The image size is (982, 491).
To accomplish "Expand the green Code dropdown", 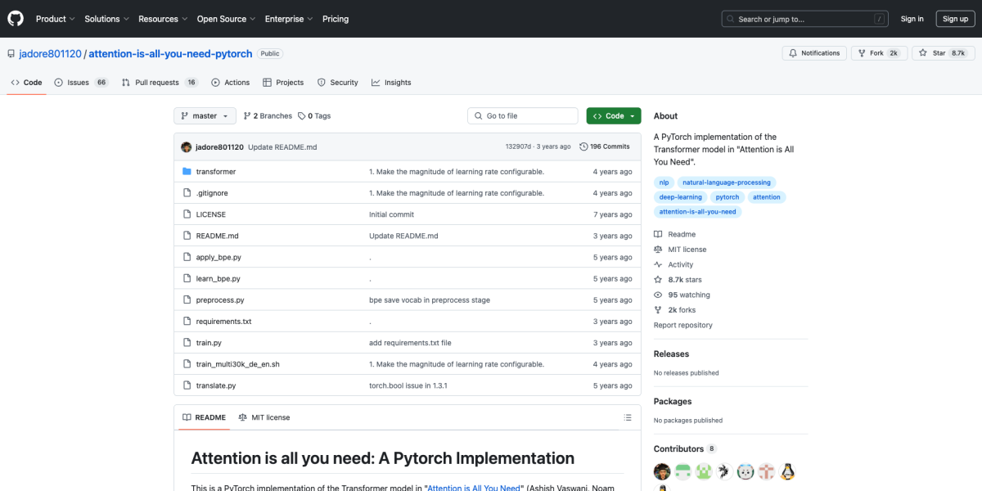I will click(x=613, y=115).
